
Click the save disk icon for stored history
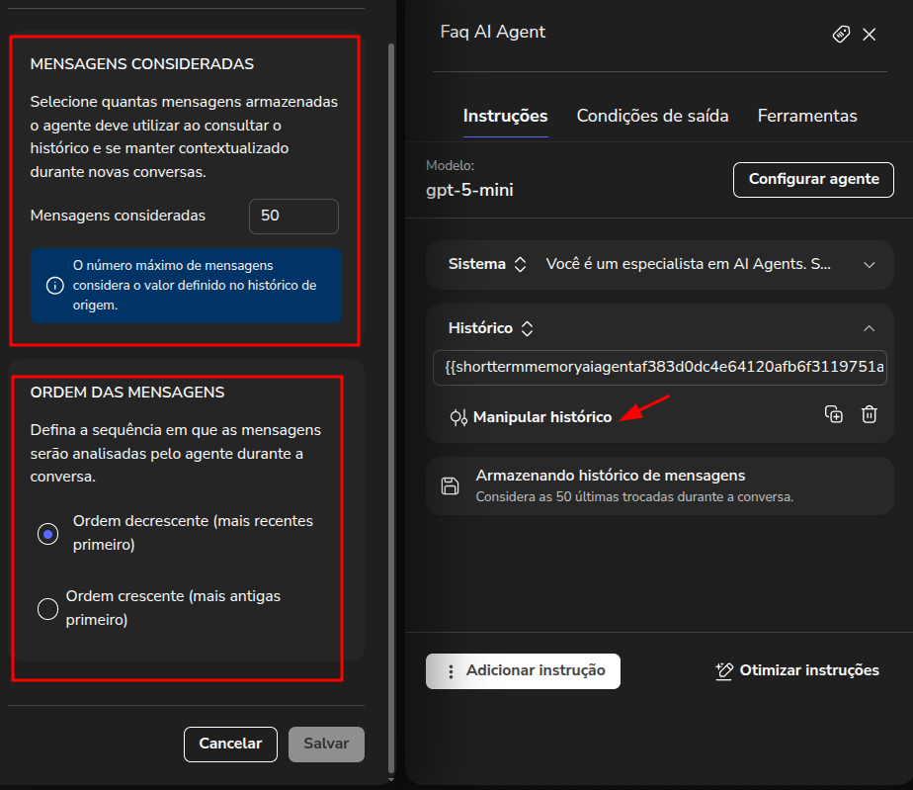[x=450, y=484]
